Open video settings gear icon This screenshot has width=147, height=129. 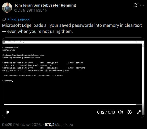click(x=130, y=112)
